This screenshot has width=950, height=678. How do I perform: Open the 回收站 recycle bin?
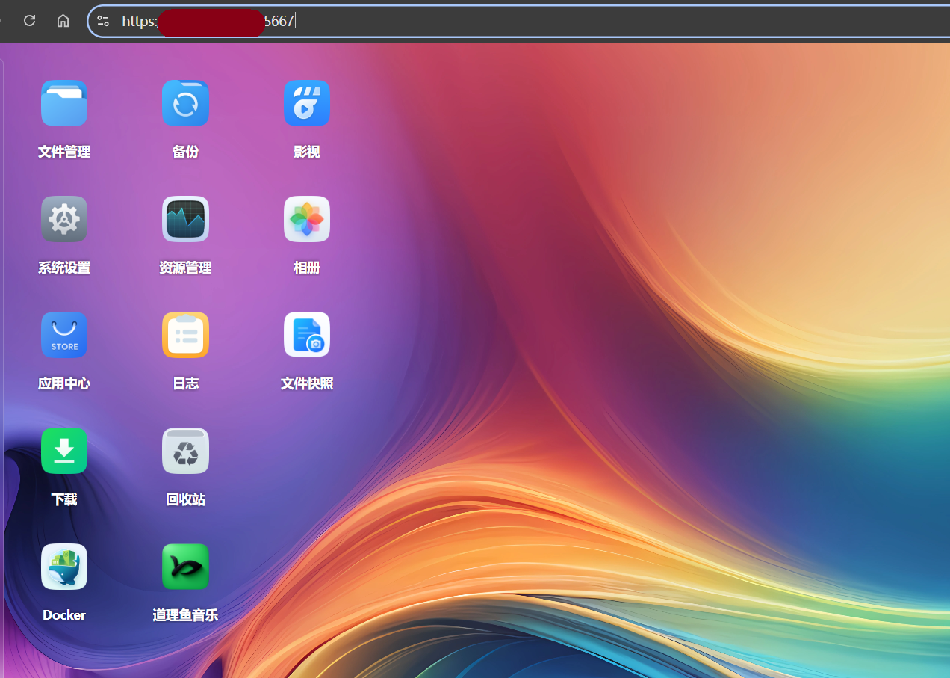185,451
